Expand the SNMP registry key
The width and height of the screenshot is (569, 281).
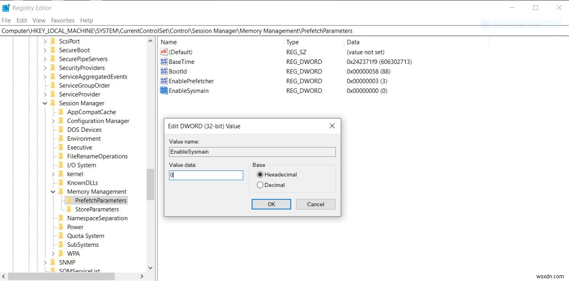click(x=44, y=262)
